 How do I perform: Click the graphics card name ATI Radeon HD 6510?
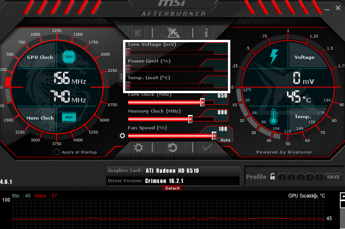coord(172,171)
